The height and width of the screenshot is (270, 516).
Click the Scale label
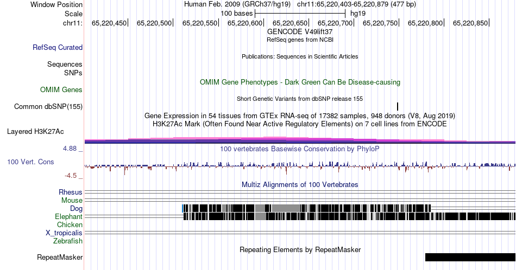click(73, 14)
